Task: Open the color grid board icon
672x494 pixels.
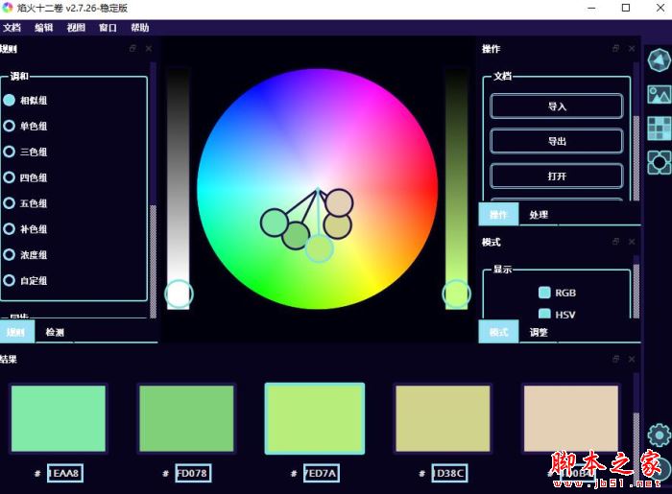Action: point(659,128)
